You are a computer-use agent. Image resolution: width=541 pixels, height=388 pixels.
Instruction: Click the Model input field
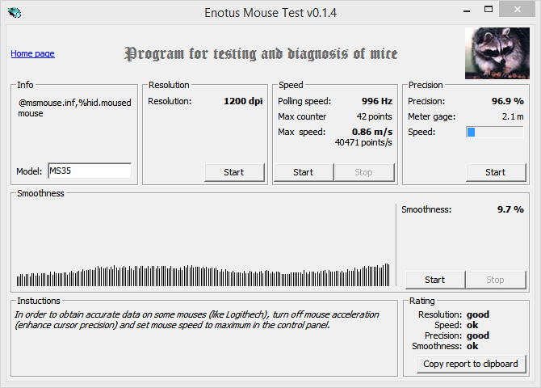coord(90,171)
